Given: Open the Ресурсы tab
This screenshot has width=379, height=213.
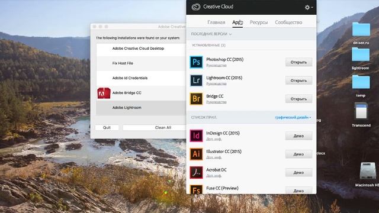Looking at the screenshot, I should pos(259,22).
